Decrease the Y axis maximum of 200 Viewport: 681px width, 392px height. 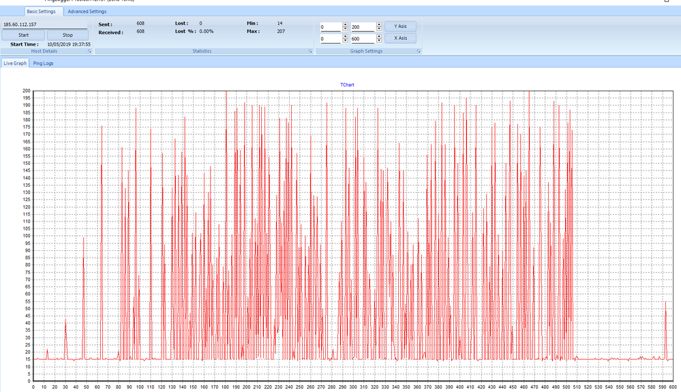379,29
